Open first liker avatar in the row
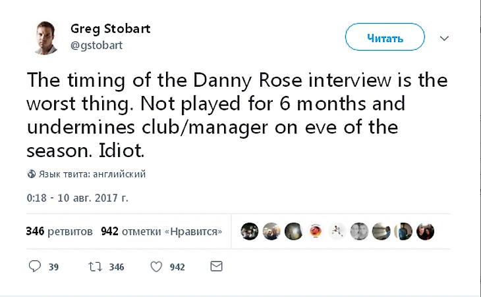This screenshot has width=481, height=297. pyautogui.click(x=249, y=231)
